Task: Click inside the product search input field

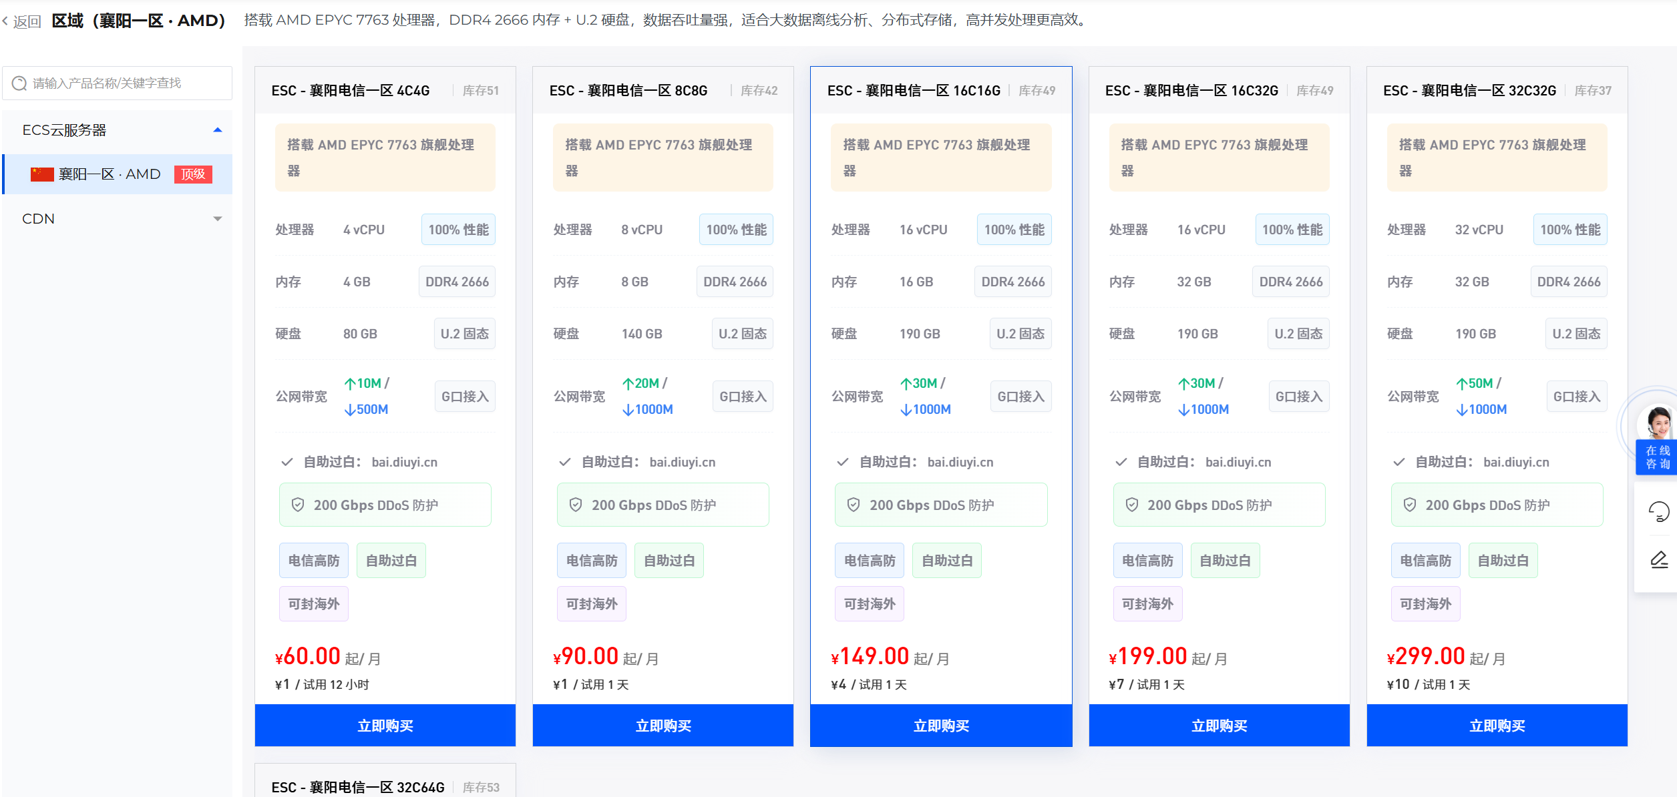Action: (114, 83)
